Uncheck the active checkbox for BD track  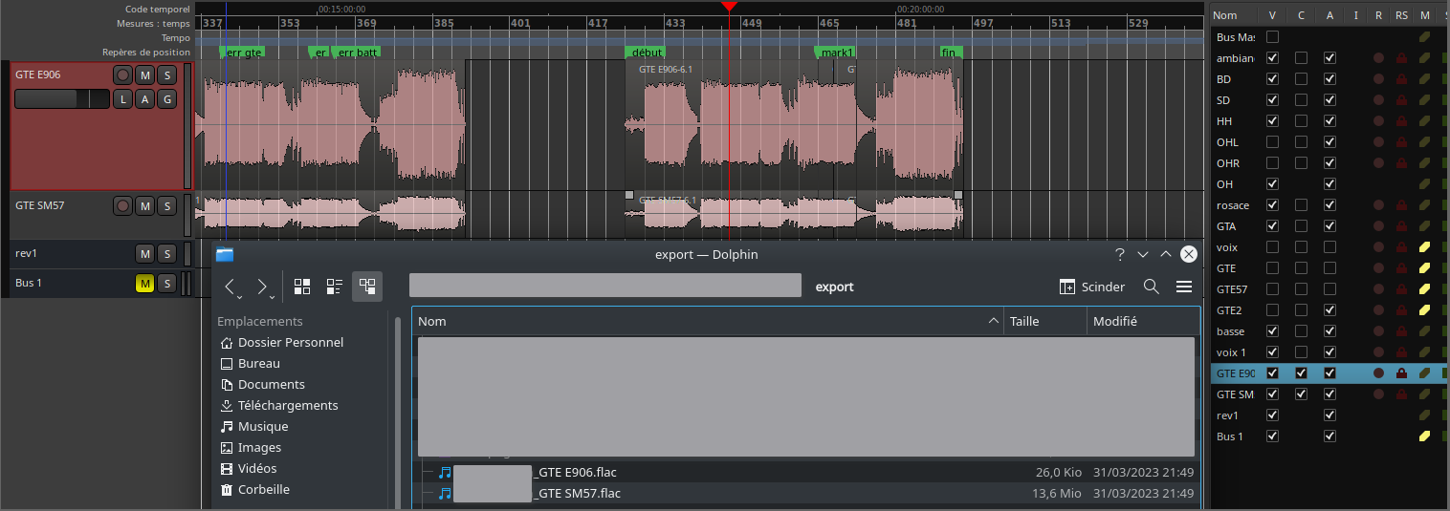pos(1329,79)
